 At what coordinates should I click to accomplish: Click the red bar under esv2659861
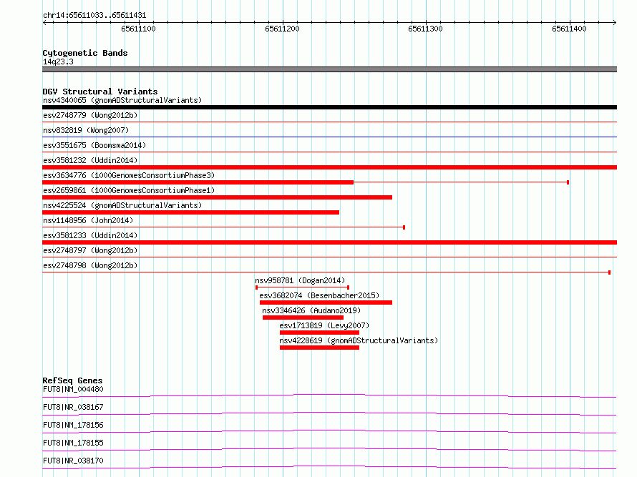point(218,197)
